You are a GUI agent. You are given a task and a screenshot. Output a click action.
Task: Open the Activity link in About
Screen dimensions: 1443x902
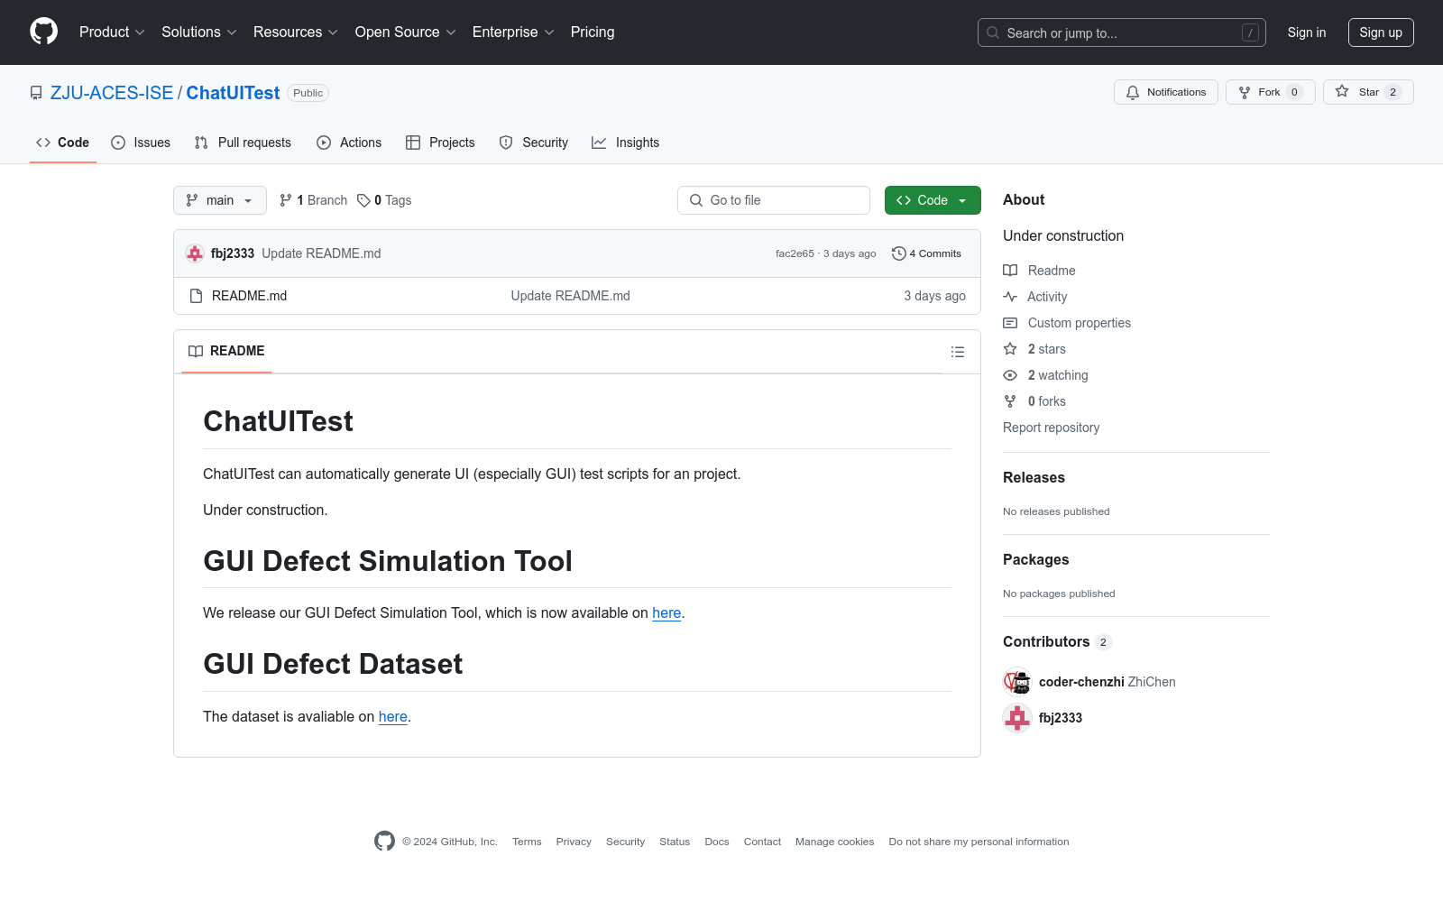click(1035, 297)
